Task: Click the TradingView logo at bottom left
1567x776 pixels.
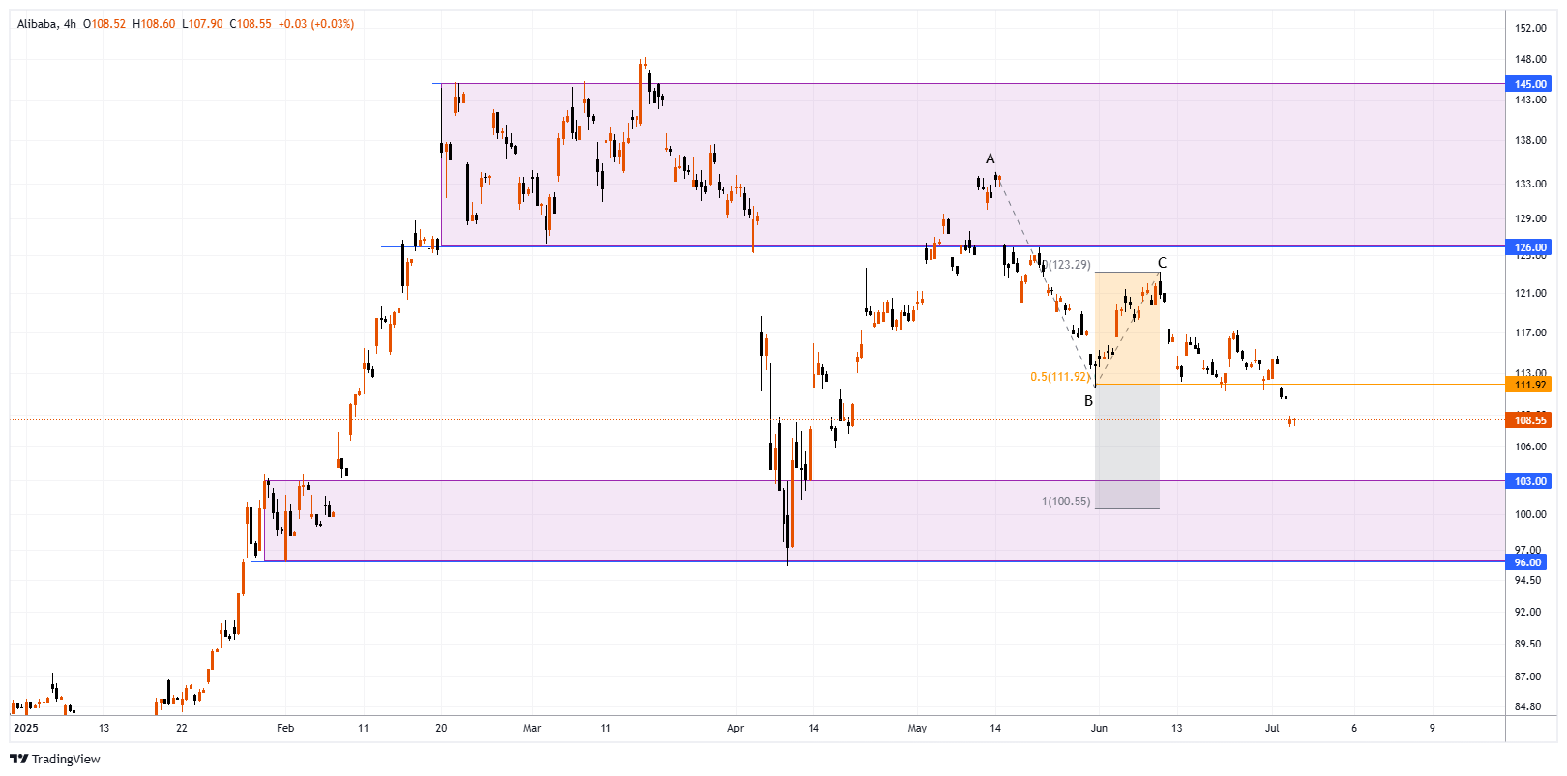Action: coord(55,759)
